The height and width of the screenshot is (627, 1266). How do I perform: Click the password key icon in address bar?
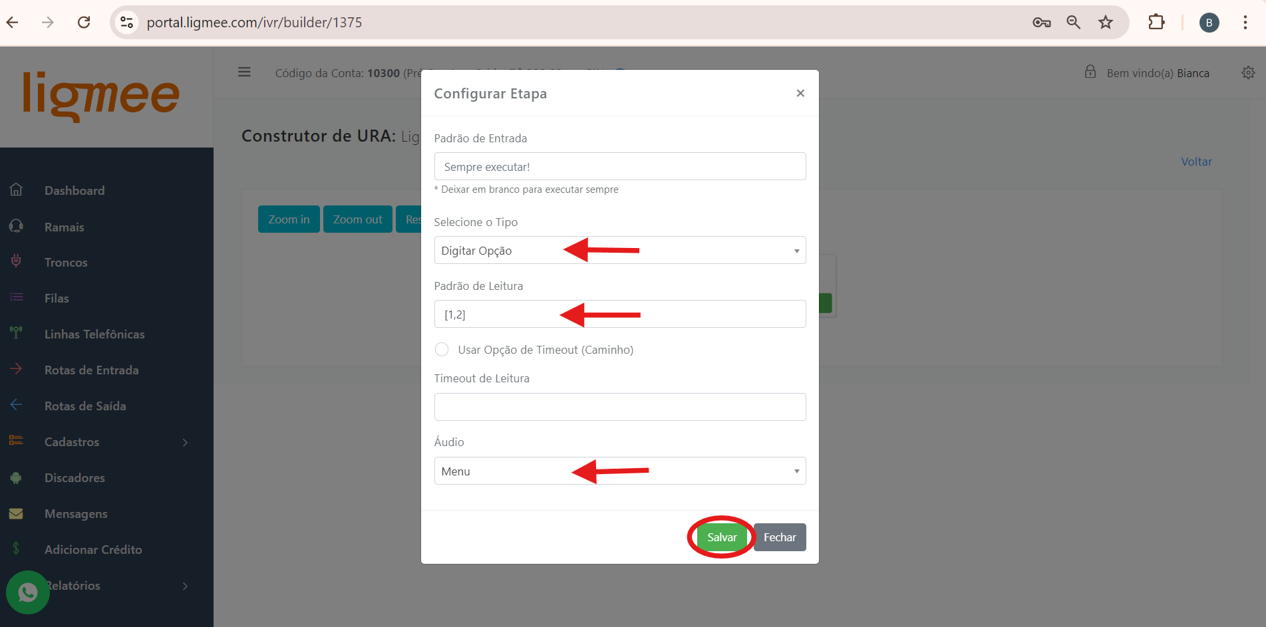tap(1041, 22)
